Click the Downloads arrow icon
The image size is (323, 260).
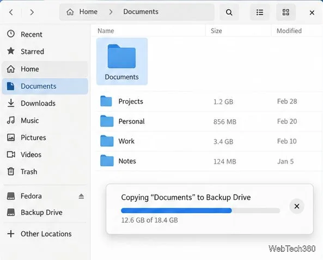pyautogui.click(x=11, y=103)
